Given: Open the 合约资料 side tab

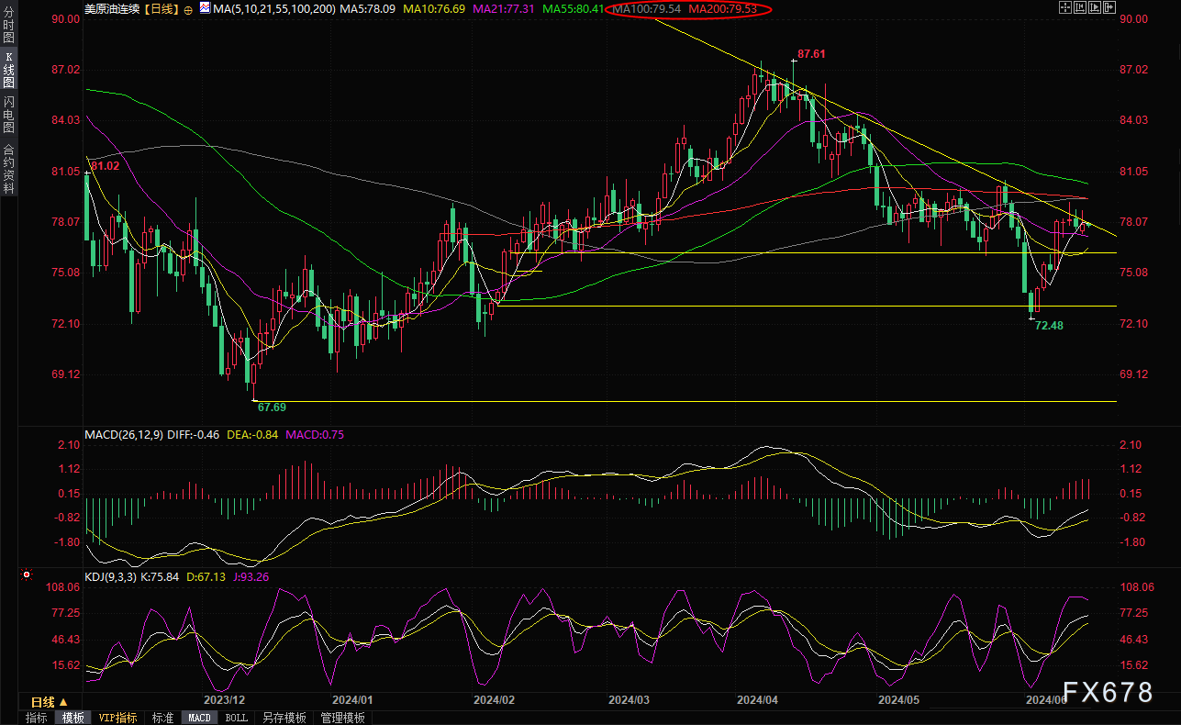Looking at the screenshot, I should tap(8, 168).
